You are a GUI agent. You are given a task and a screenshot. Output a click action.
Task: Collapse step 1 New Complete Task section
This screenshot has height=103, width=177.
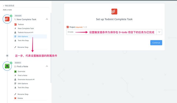47,19
